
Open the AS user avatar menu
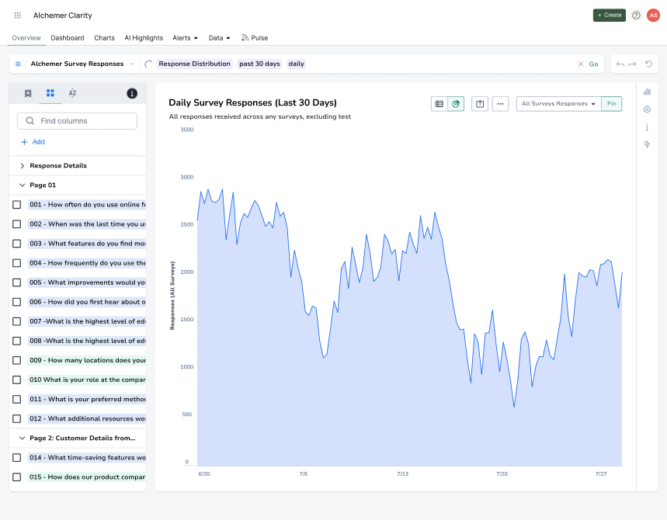(x=653, y=16)
